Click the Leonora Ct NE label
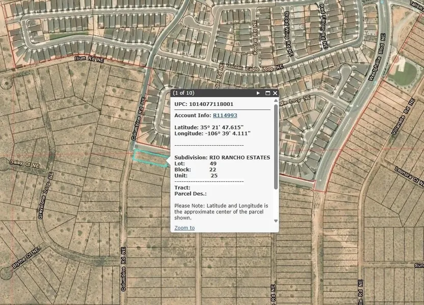424x305 pixels. pos(409,175)
